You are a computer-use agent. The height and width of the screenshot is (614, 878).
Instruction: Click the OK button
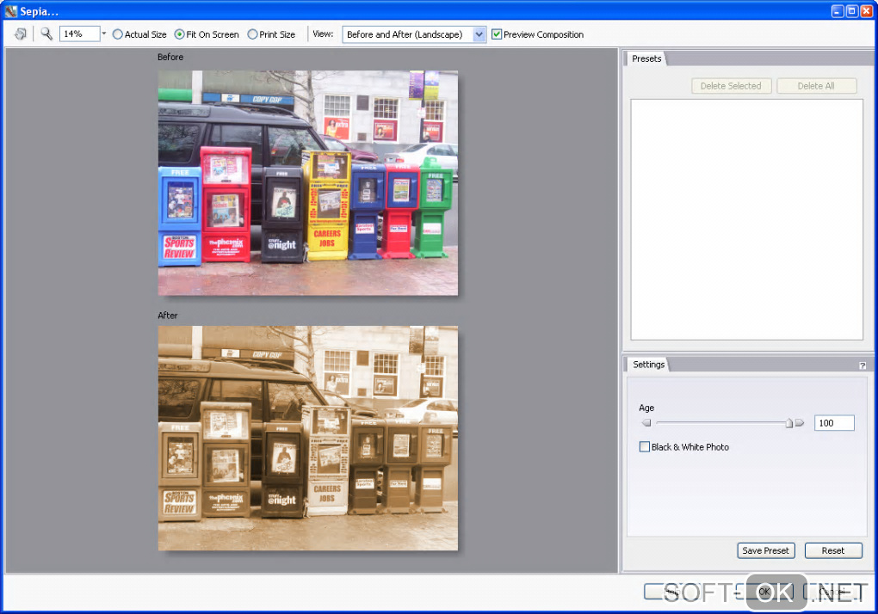764,592
